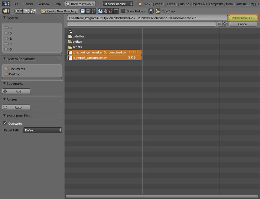Open Blender Render engine dropdown
260x199 pixels.
(x=118, y=4)
